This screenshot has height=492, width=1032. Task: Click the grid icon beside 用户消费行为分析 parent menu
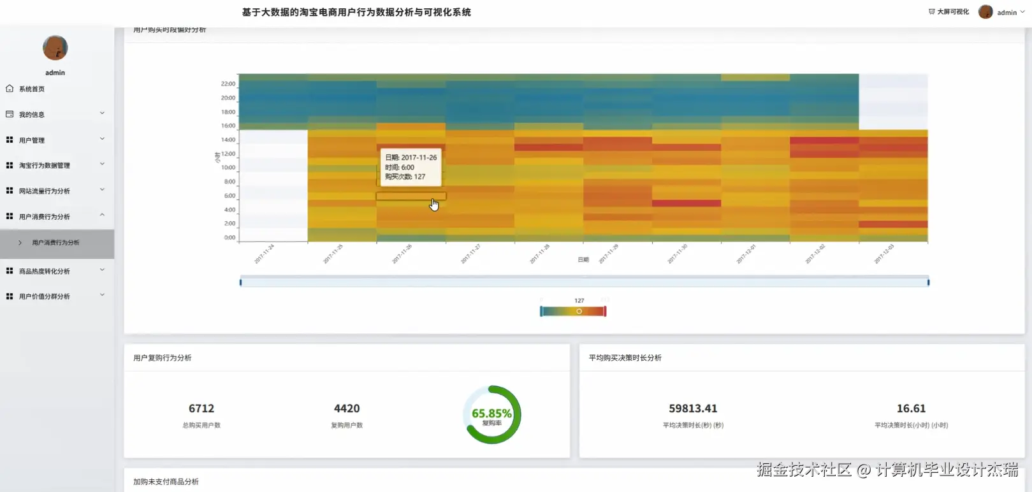coord(10,216)
